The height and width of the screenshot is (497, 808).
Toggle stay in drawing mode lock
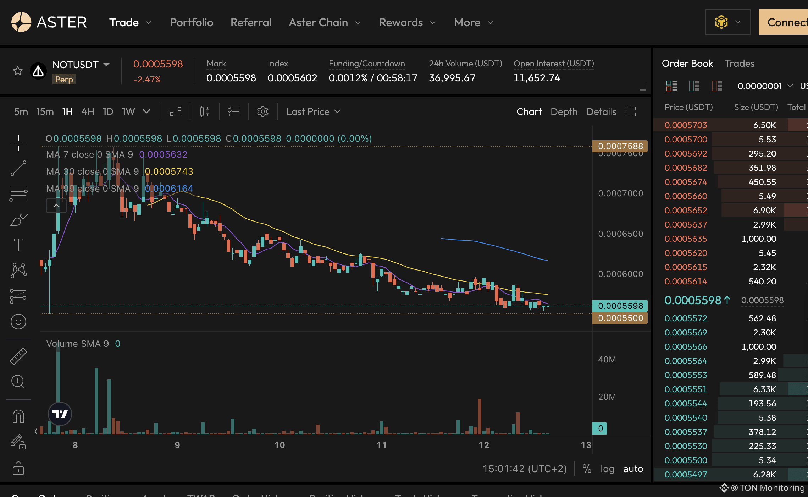tap(18, 442)
